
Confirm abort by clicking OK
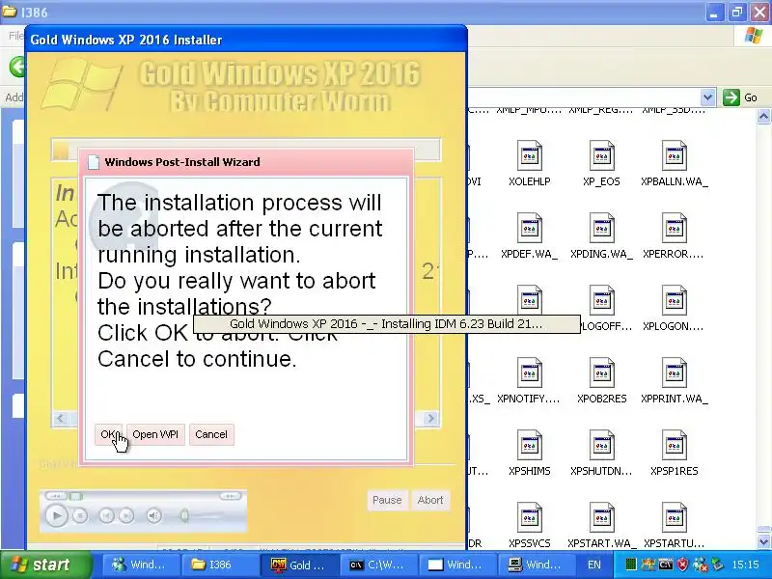pos(108,434)
